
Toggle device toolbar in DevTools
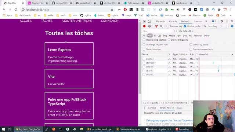[149, 21]
